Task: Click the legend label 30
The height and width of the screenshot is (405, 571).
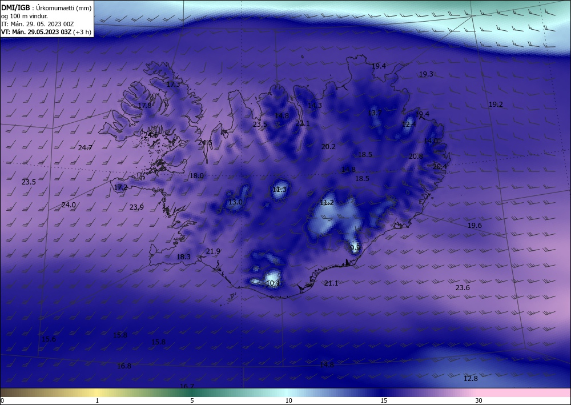Action: pyautogui.click(x=479, y=400)
